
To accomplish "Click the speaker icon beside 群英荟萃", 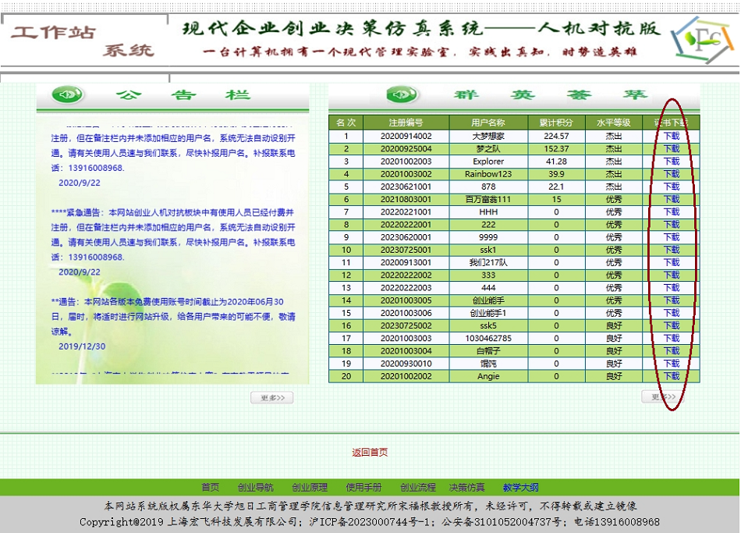I will (402, 95).
